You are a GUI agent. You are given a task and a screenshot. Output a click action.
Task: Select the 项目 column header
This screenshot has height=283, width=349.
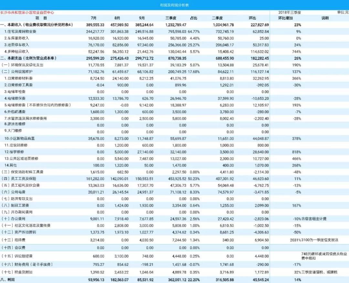point(41,18)
